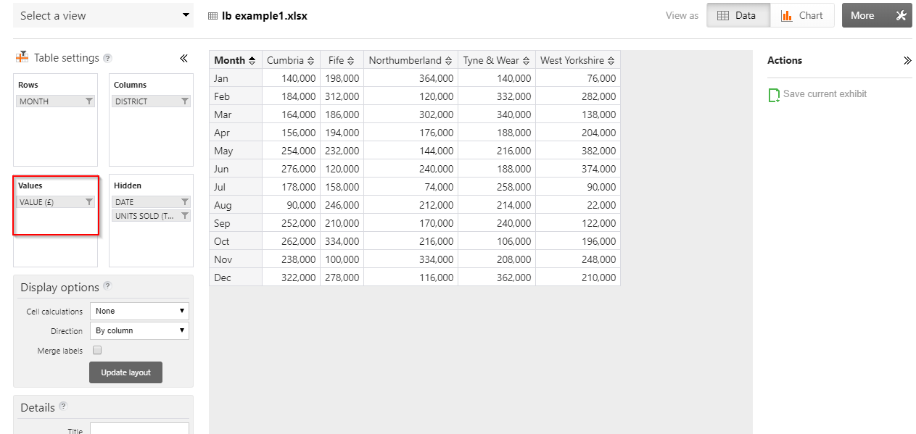
Task: Switch to the Data view
Action: tap(738, 15)
